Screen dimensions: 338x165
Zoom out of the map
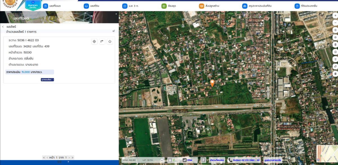(x=335, y=23)
